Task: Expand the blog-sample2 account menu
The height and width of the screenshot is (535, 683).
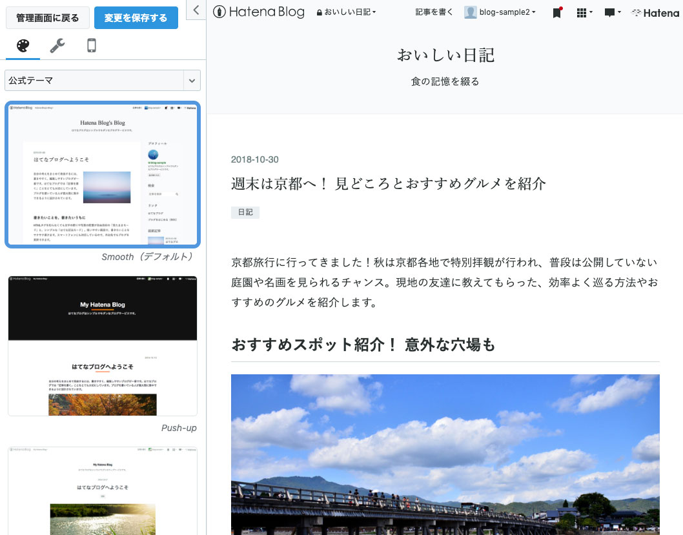Action: [500, 12]
